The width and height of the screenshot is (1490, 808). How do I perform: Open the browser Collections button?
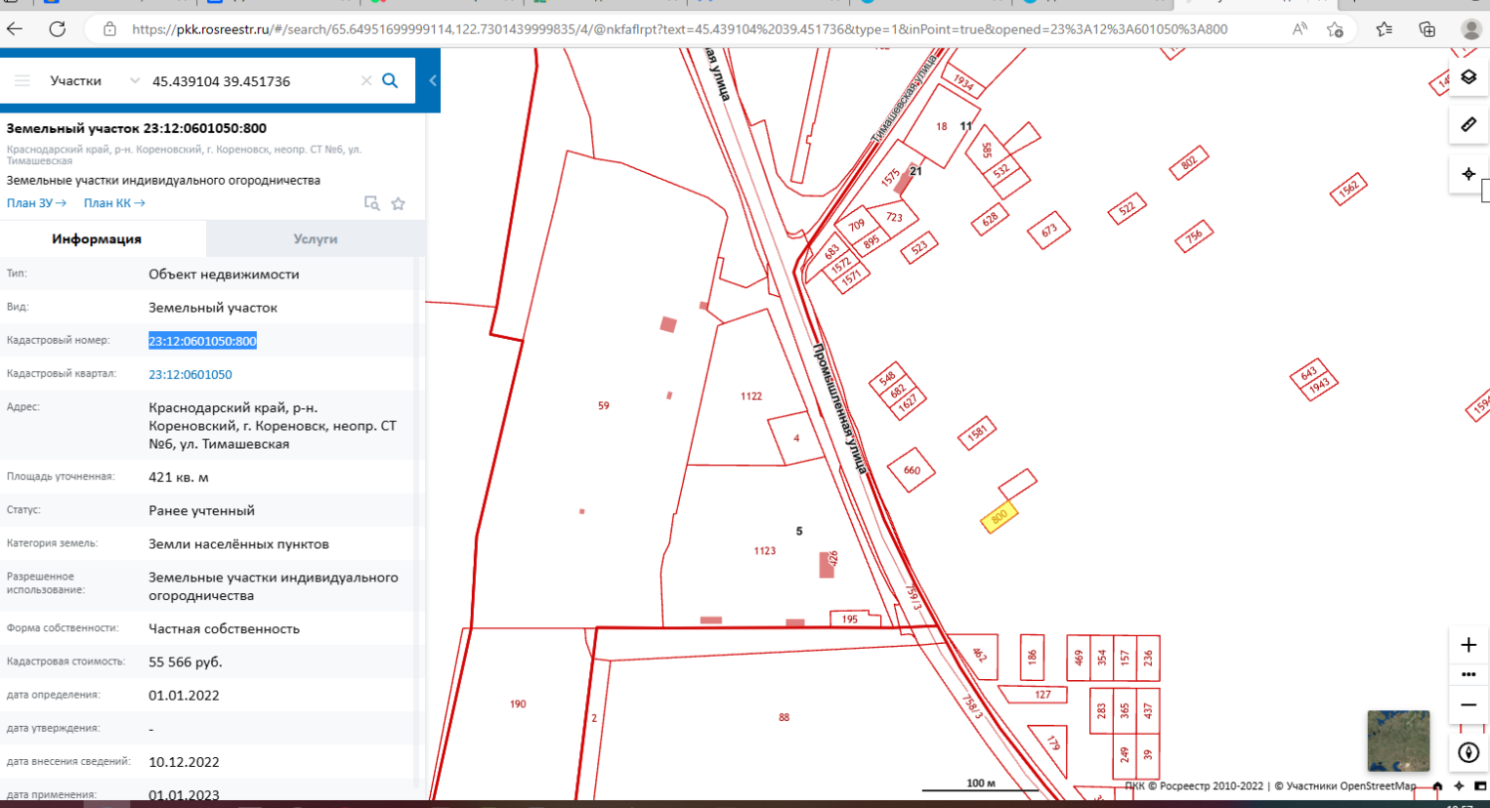pyautogui.click(x=1427, y=29)
